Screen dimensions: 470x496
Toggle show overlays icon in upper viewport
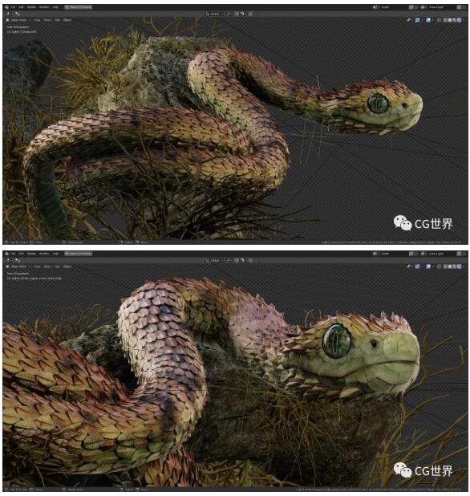click(x=428, y=20)
